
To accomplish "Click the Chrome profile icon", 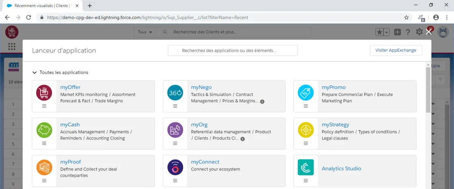I will click(x=436, y=17).
